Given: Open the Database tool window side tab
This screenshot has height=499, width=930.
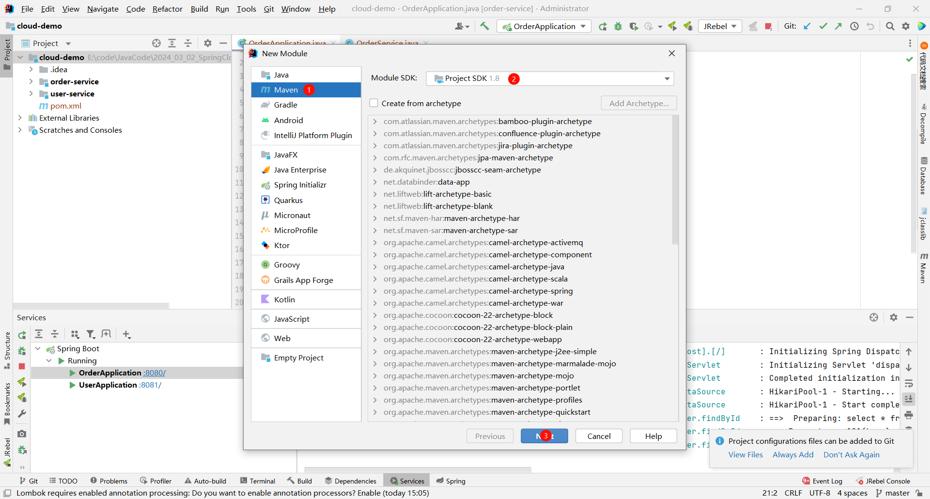Looking at the screenshot, I should (x=924, y=176).
